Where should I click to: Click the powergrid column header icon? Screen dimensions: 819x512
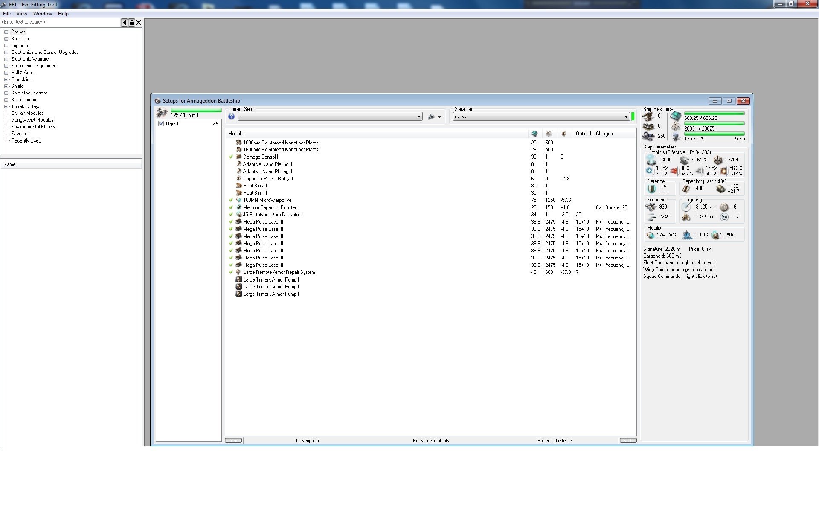pos(549,134)
